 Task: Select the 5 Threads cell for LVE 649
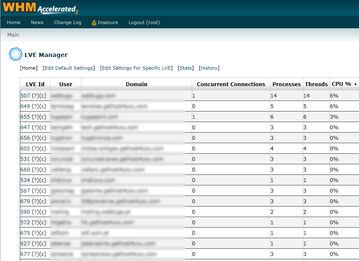(316, 106)
